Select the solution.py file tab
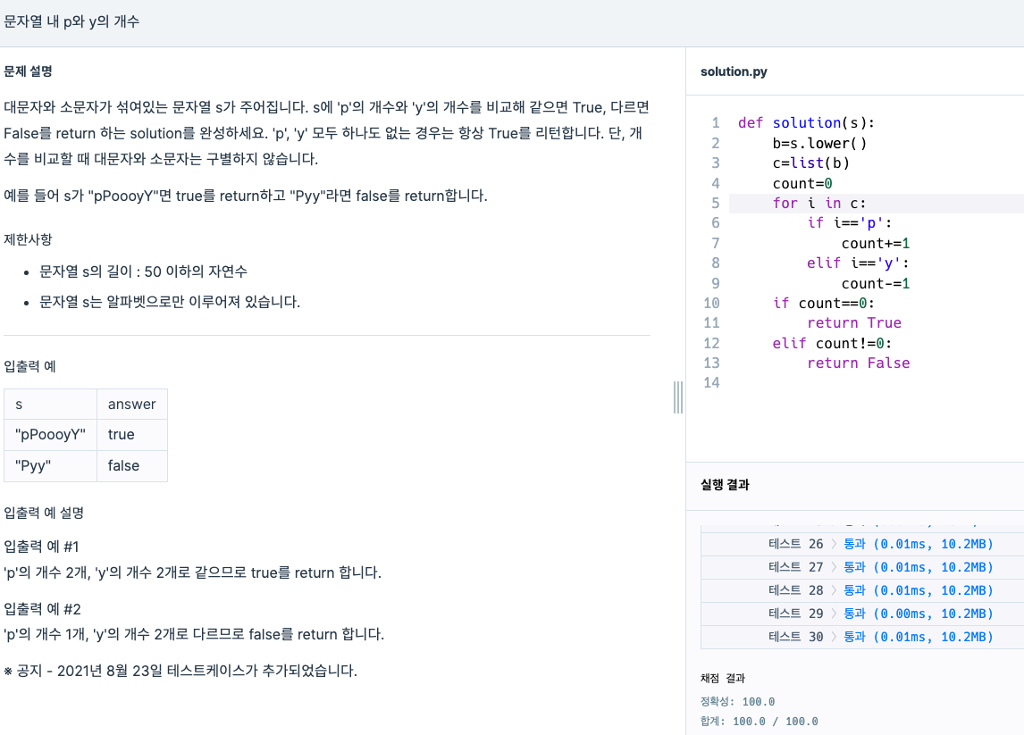The width and height of the screenshot is (1024, 735). tap(734, 71)
